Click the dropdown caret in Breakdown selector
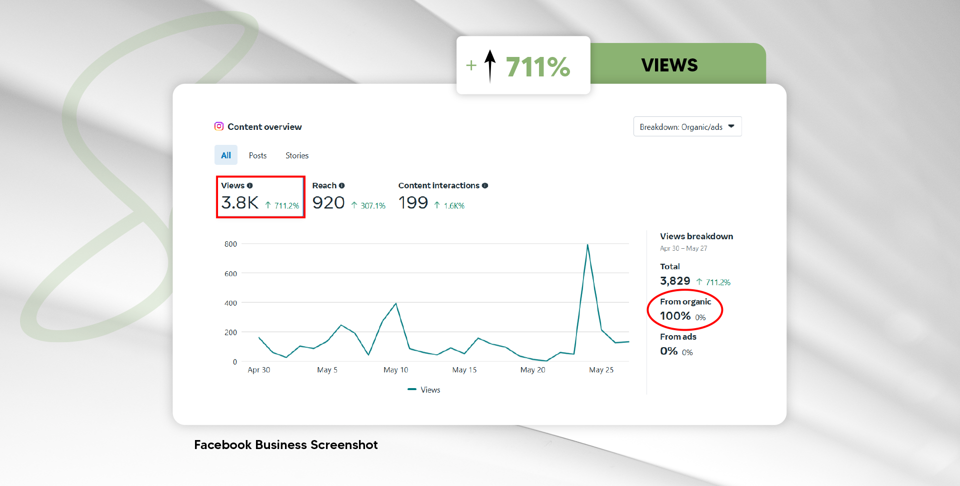This screenshot has width=960, height=486. [731, 126]
